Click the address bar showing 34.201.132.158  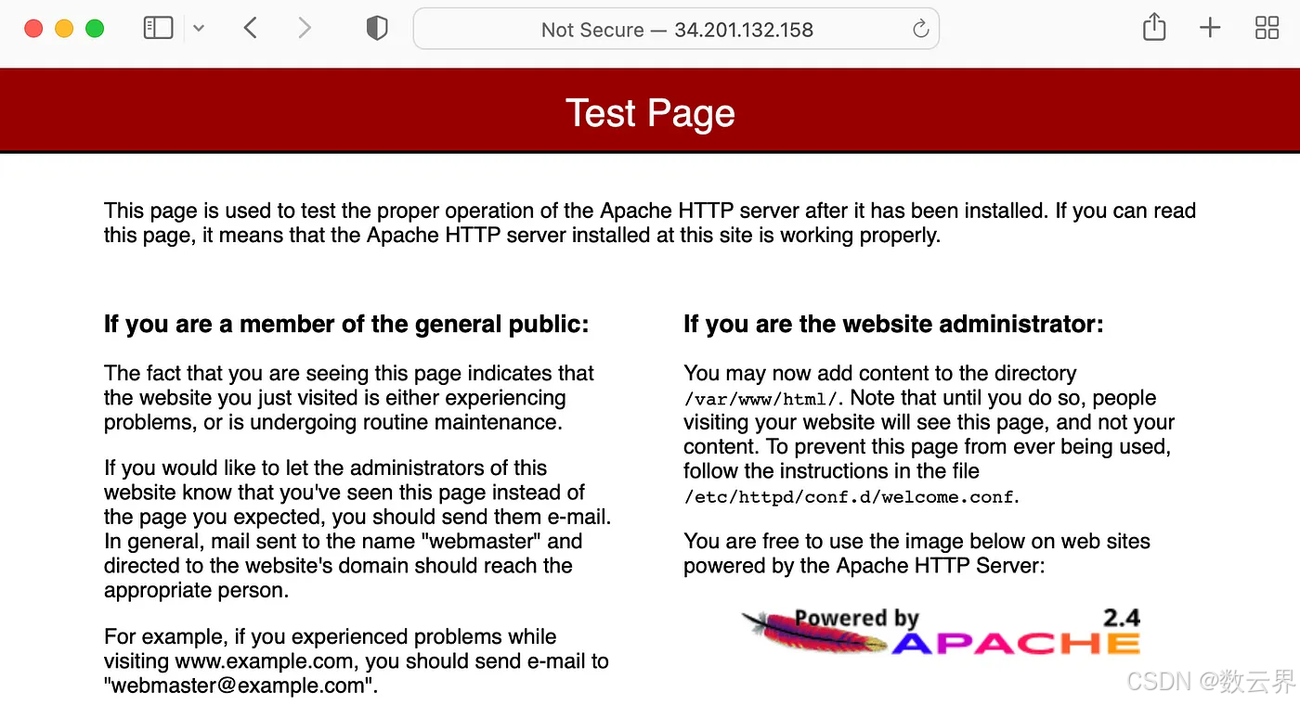[x=676, y=29]
